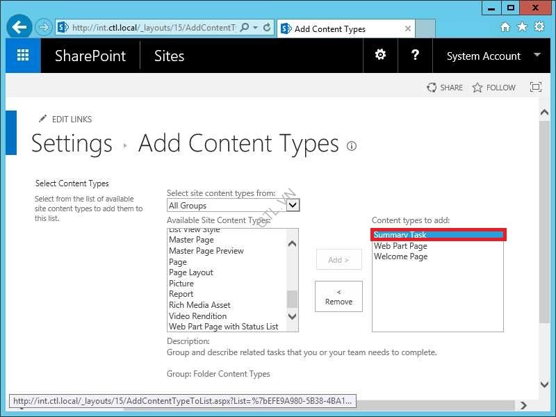The width and height of the screenshot is (556, 417).
Task: Expand the All Groups dropdown
Action: point(293,205)
